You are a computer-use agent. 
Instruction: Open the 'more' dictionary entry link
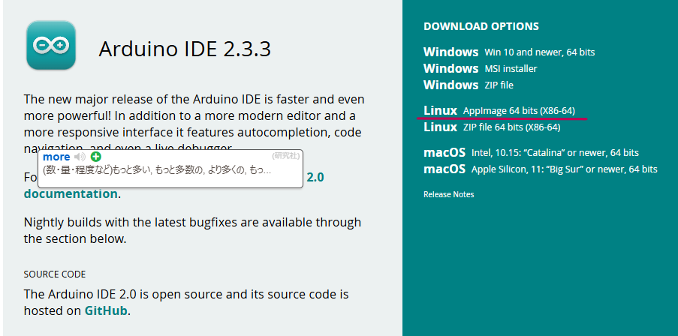(56, 157)
